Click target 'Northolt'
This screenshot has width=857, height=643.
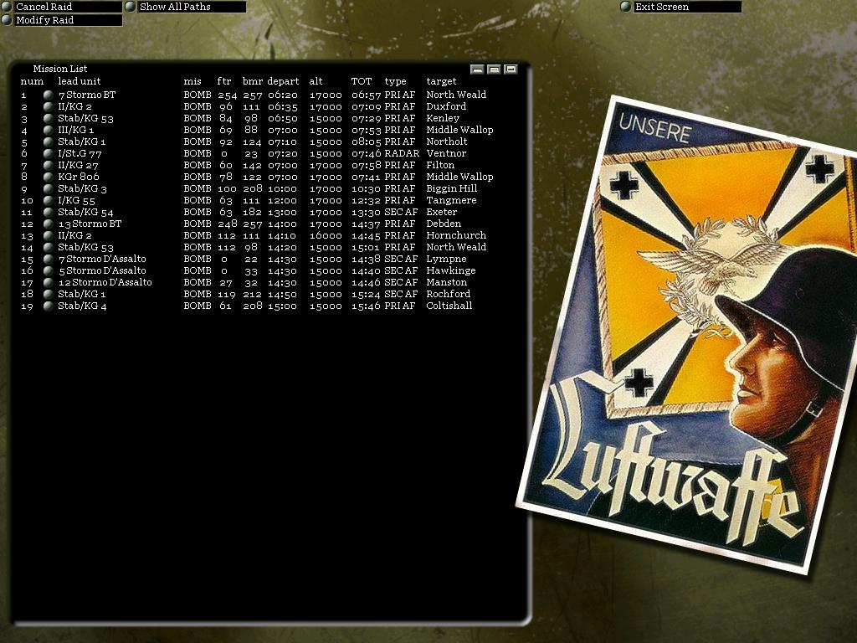click(x=447, y=142)
